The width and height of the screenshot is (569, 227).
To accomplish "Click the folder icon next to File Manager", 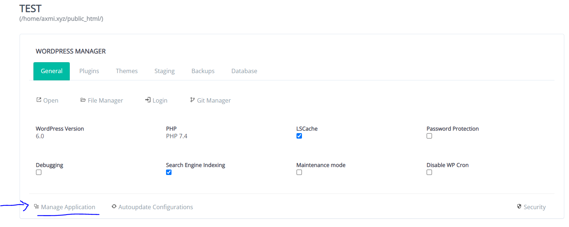I will 83,100.
